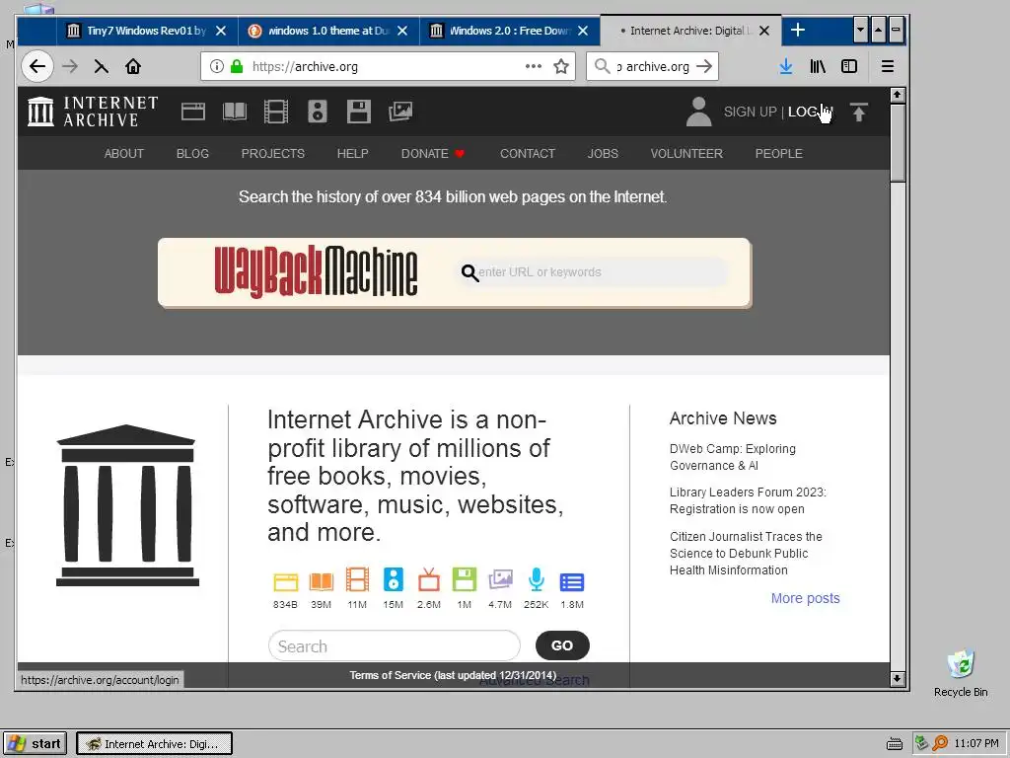Open the VOLUNTEER menu item
Screen dimensions: 1010x758
pyautogui.click(x=686, y=153)
